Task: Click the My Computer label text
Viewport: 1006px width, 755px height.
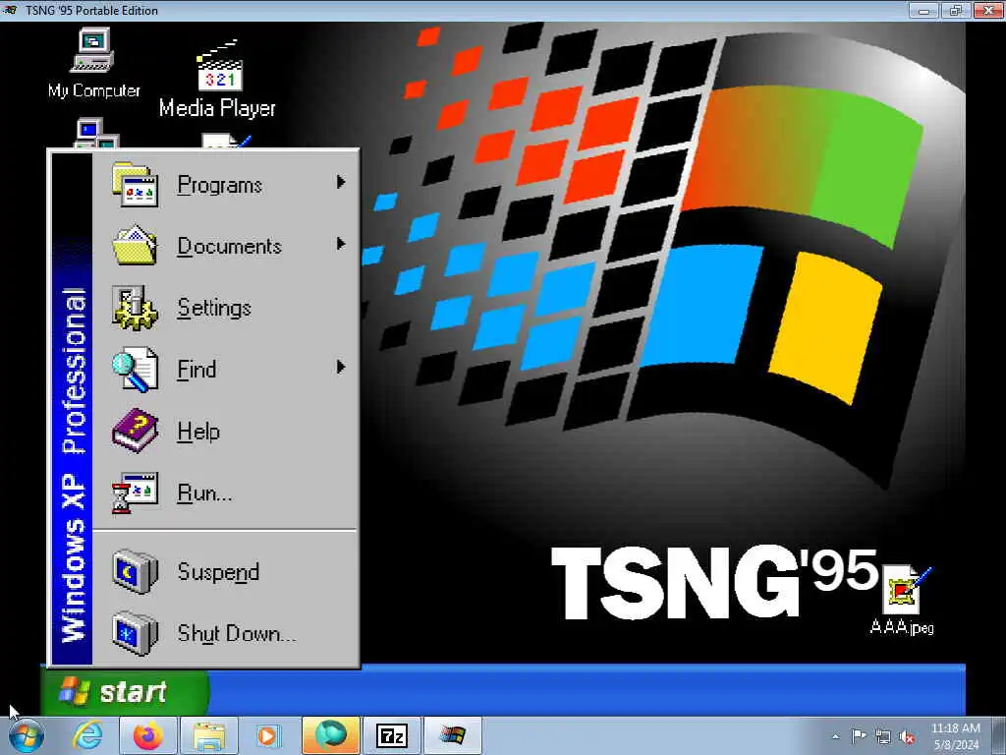Action: 94,90
